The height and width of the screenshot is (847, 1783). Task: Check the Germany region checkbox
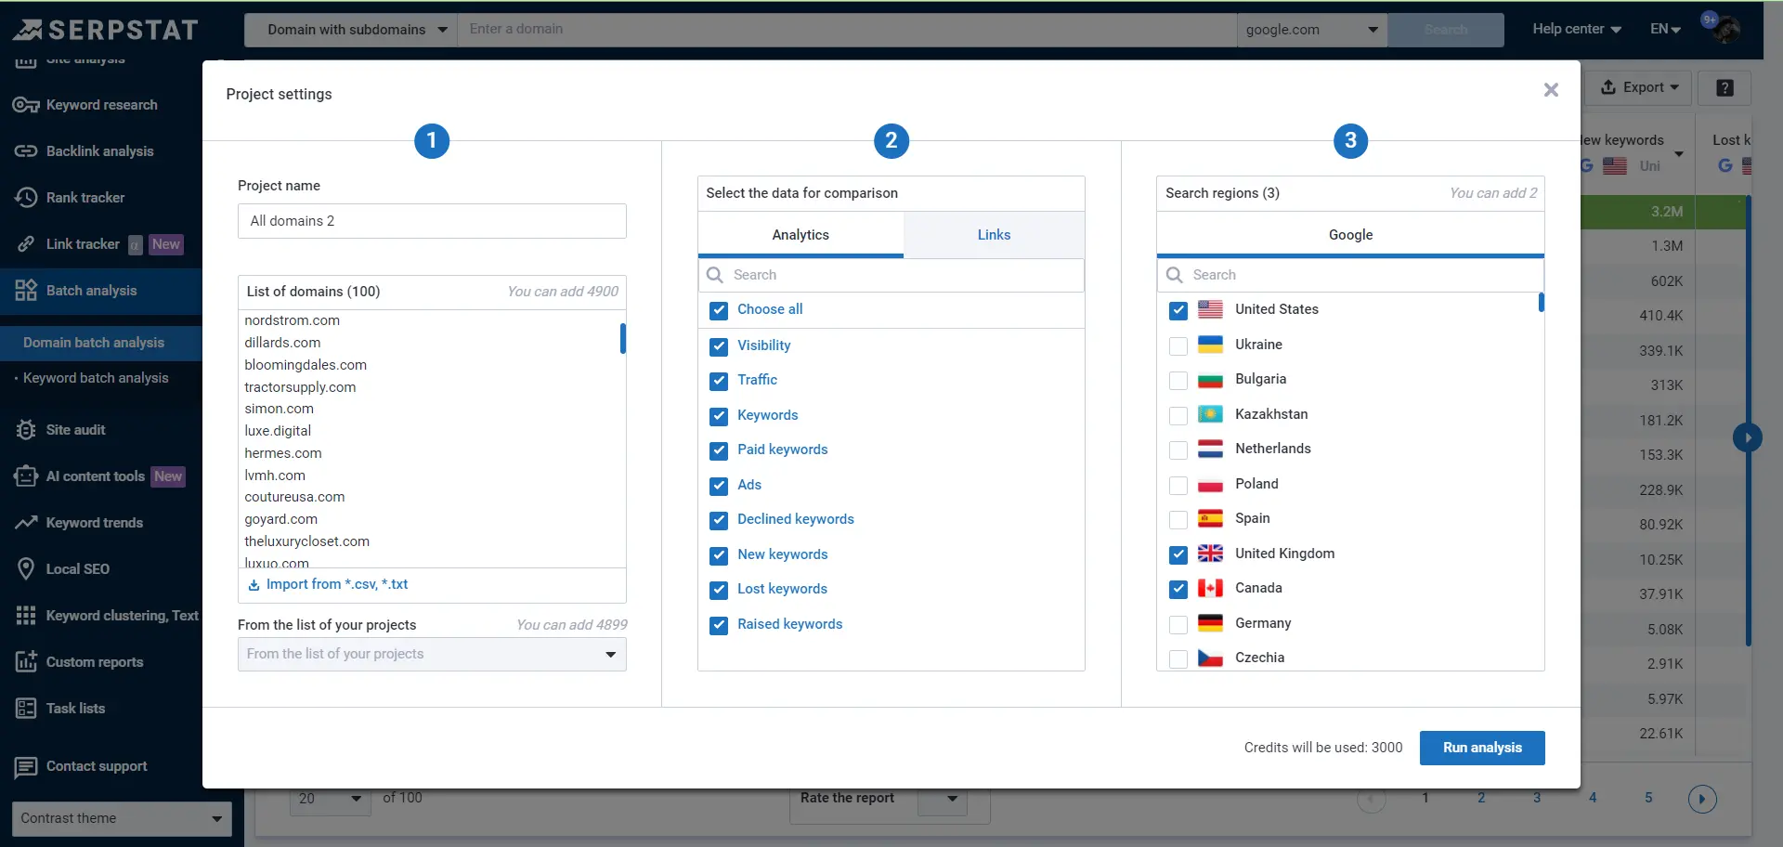tap(1178, 624)
